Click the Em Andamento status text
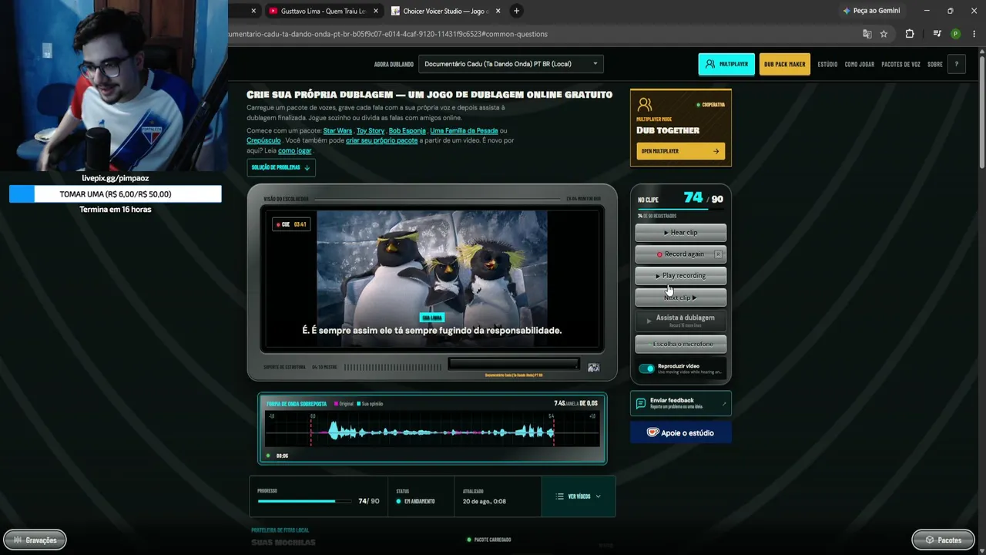This screenshot has height=555, width=986. coord(420,501)
